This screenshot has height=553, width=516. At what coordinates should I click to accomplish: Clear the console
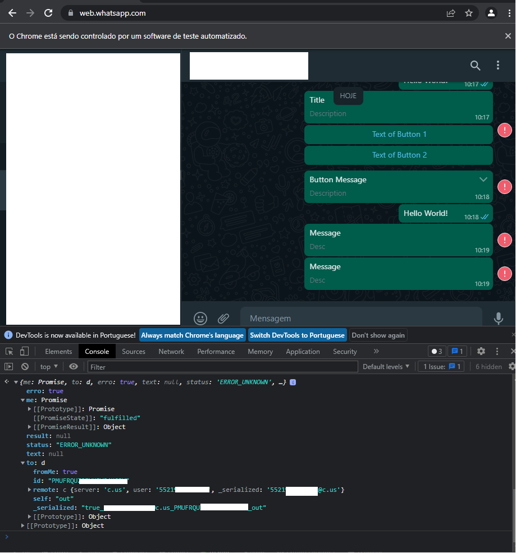click(x=25, y=367)
